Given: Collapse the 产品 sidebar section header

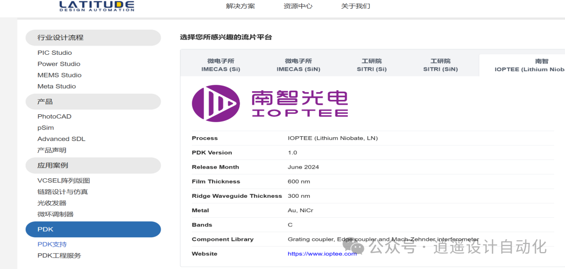Looking at the screenshot, I should 93,101.
